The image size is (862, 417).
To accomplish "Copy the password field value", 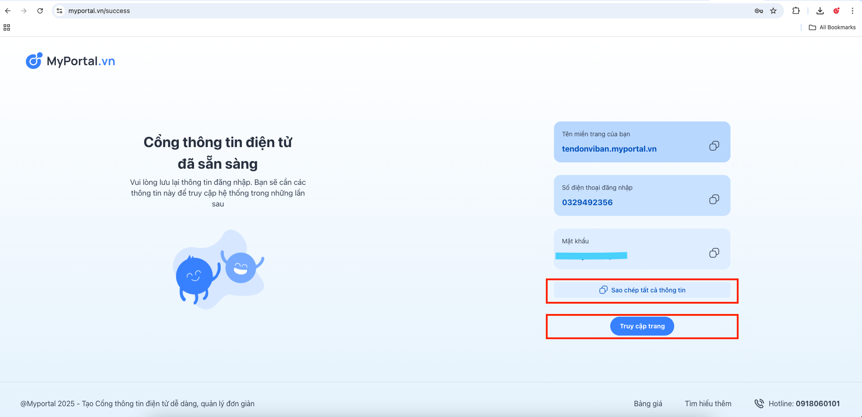I will pyautogui.click(x=714, y=253).
